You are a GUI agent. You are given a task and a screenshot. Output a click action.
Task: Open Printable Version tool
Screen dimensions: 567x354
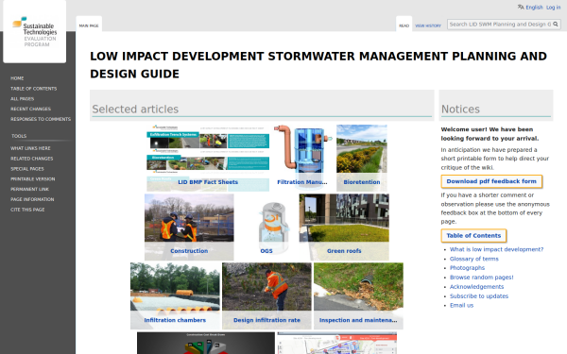[x=32, y=178]
